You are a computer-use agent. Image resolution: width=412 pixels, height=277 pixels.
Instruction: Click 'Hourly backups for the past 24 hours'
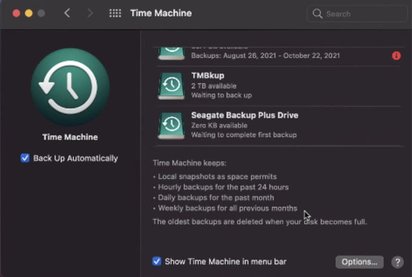pos(223,187)
